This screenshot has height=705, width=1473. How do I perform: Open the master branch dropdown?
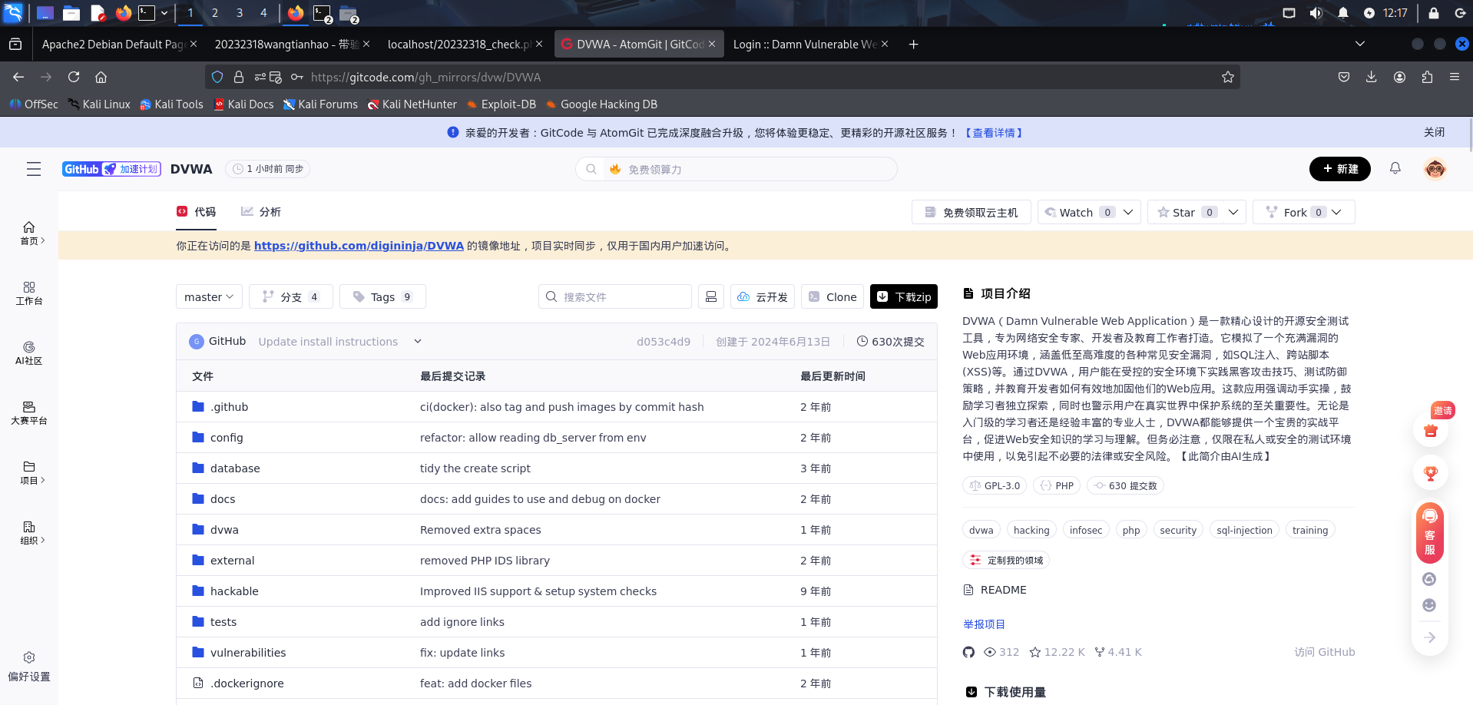pos(209,296)
